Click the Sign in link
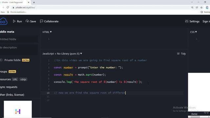 click(206, 21)
